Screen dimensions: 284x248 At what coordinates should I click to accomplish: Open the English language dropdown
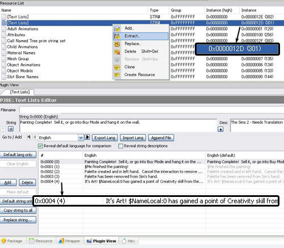(81, 138)
